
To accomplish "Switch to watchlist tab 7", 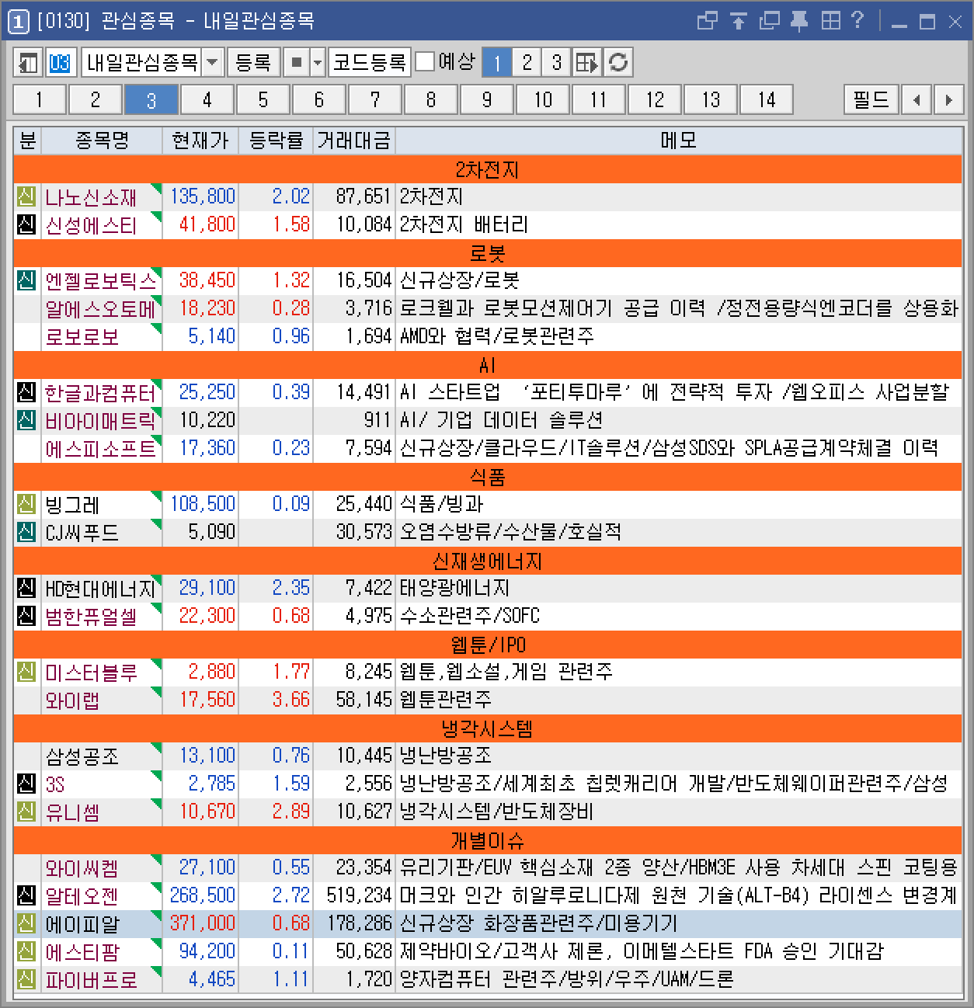I will point(374,99).
